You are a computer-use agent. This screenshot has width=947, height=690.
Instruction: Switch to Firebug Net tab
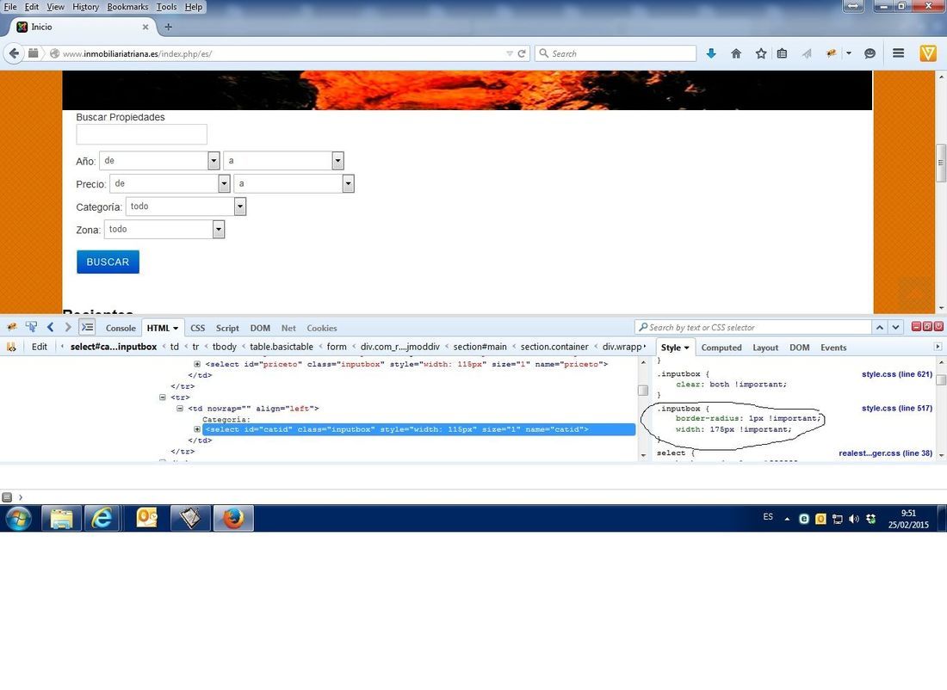pos(288,328)
